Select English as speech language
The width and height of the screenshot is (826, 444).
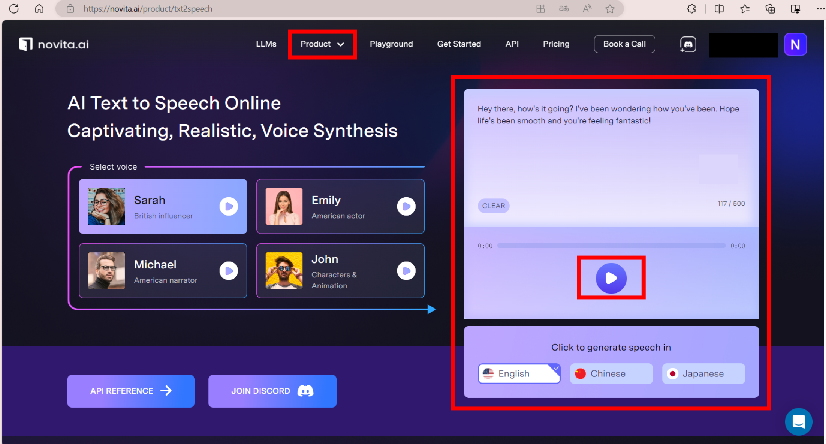519,374
